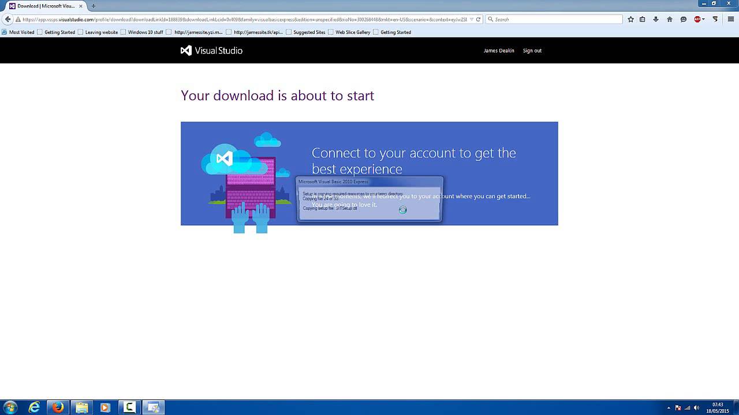Open the Action Center flag icon
739x415 pixels.
678,408
